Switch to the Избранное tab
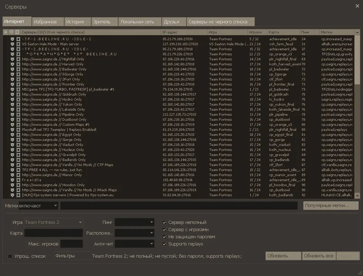 click(x=47, y=22)
